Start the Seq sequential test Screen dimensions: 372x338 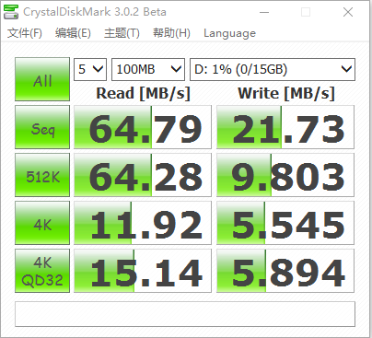42,127
